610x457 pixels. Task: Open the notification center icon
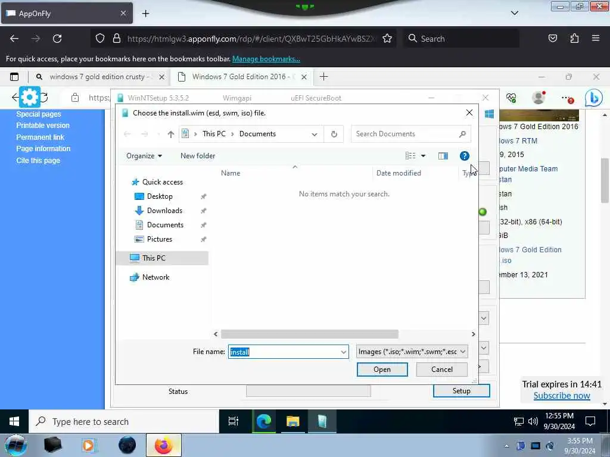(590, 421)
